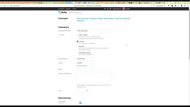Click the 'Внешний вид' section heading
Viewport: 190px width, 107px height.
pos(65,98)
